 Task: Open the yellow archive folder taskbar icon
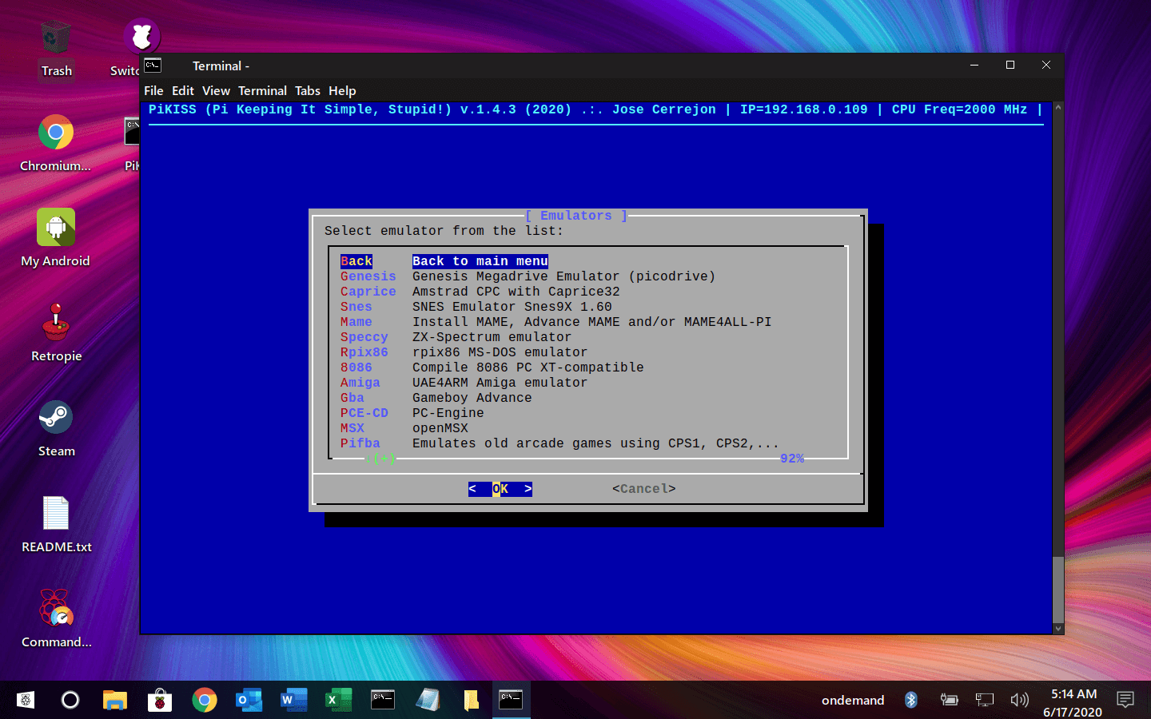coord(472,700)
